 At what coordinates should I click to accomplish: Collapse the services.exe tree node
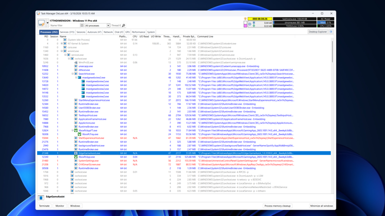[65, 55]
